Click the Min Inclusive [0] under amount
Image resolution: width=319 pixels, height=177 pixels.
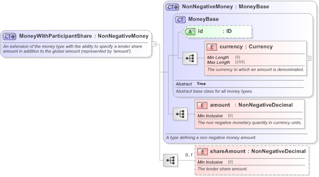(x=215, y=116)
